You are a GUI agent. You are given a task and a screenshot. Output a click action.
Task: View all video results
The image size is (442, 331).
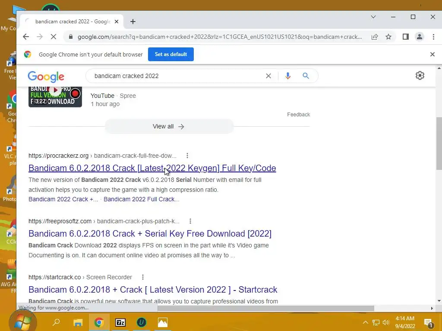[169, 126]
